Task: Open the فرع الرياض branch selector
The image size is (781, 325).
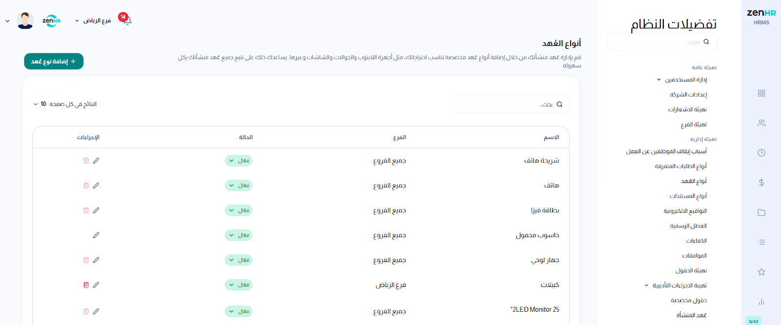Action: [93, 20]
